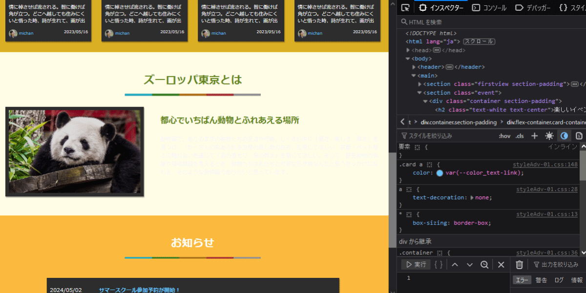
Task: Click the ellipsis badge inside header tag
Action: point(449,67)
